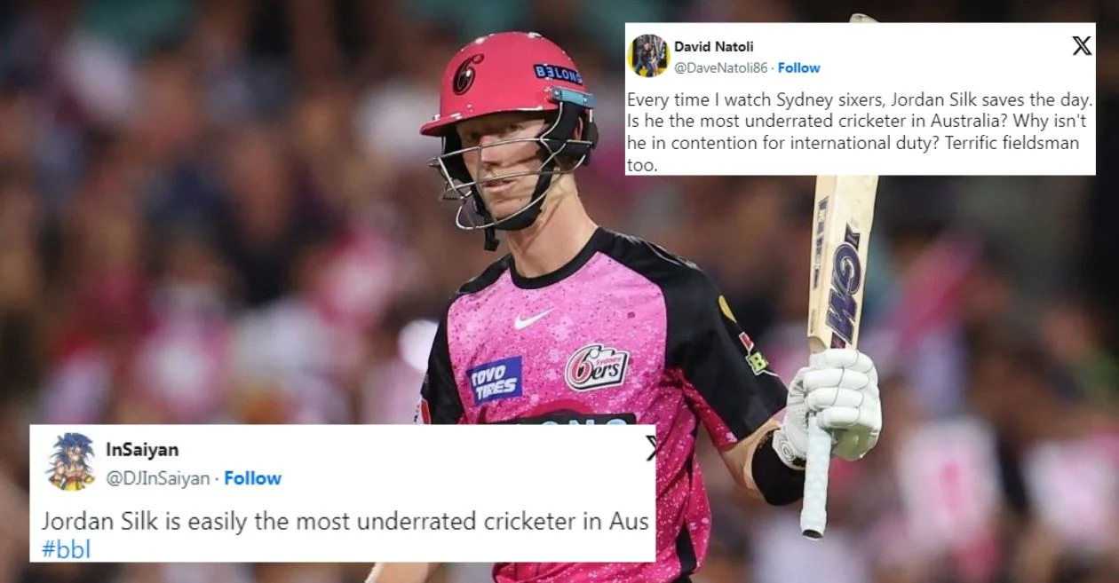1119x583 pixels.
Task: Click the InSaiyan display name
Action: click(x=142, y=450)
